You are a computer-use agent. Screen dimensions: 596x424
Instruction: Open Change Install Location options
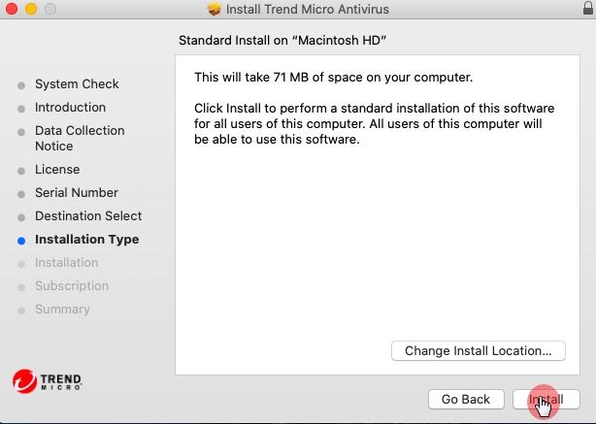pos(479,350)
